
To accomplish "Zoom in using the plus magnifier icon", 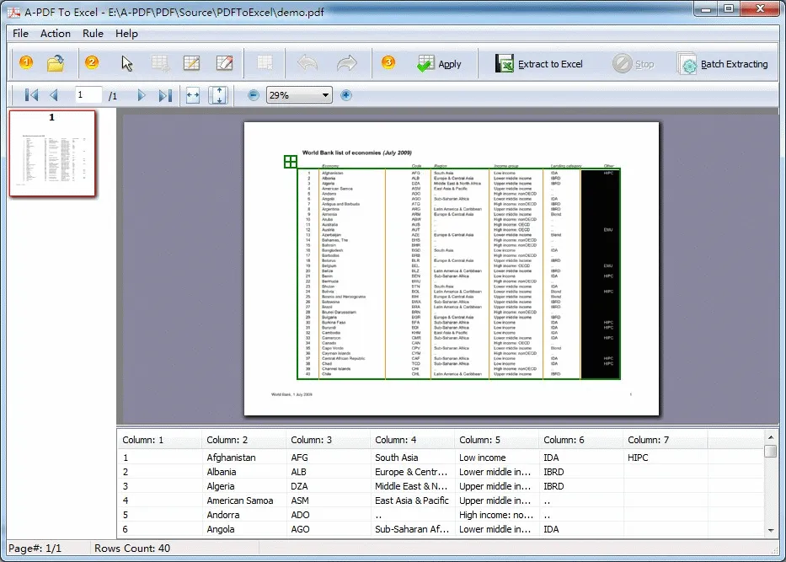I will [x=346, y=94].
